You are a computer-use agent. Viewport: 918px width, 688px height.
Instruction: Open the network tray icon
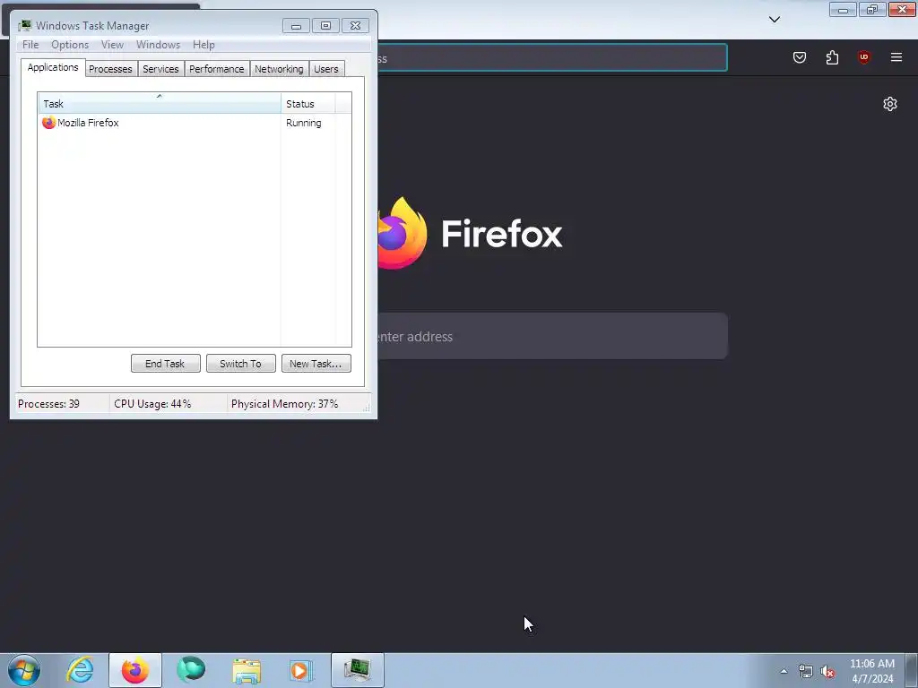pyautogui.click(x=806, y=671)
